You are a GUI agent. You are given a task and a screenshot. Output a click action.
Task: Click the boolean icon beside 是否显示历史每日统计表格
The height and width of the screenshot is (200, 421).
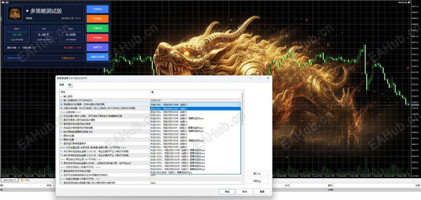(x=61, y=124)
